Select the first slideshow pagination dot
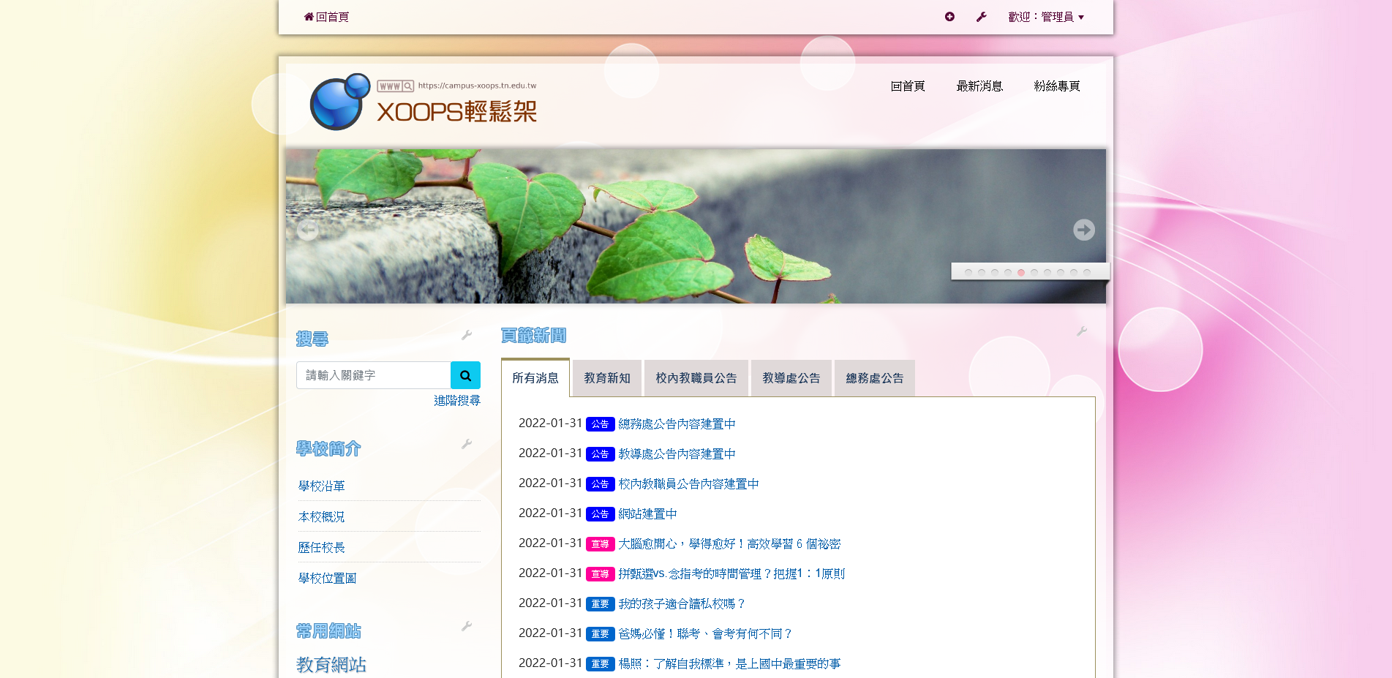 (968, 272)
